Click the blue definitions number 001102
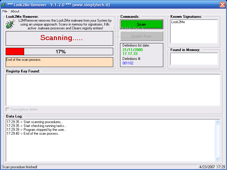This screenshot has height=170, width=227. [128, 63]
